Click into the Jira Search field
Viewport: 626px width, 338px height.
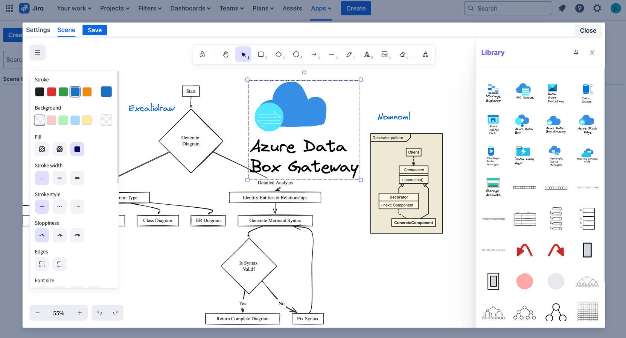pyautogui.click(x=508, y=8)
